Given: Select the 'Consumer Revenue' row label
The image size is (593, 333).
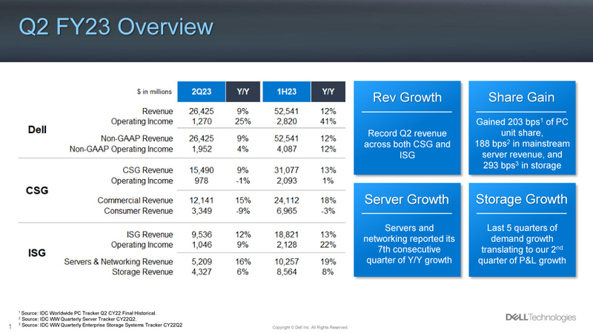Looking at the screenshot, I should pyautogui.click(x=139, y=211).
